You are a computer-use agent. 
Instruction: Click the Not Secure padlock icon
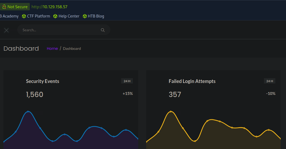tap(4, 7)
